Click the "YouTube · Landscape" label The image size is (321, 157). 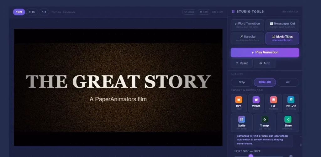[x=63, y=12]
